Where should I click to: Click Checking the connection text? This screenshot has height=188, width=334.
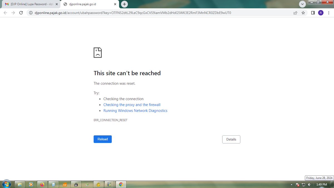click(124, 99)
